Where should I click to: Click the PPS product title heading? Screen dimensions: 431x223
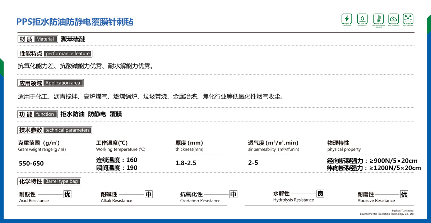pos(75,22)
